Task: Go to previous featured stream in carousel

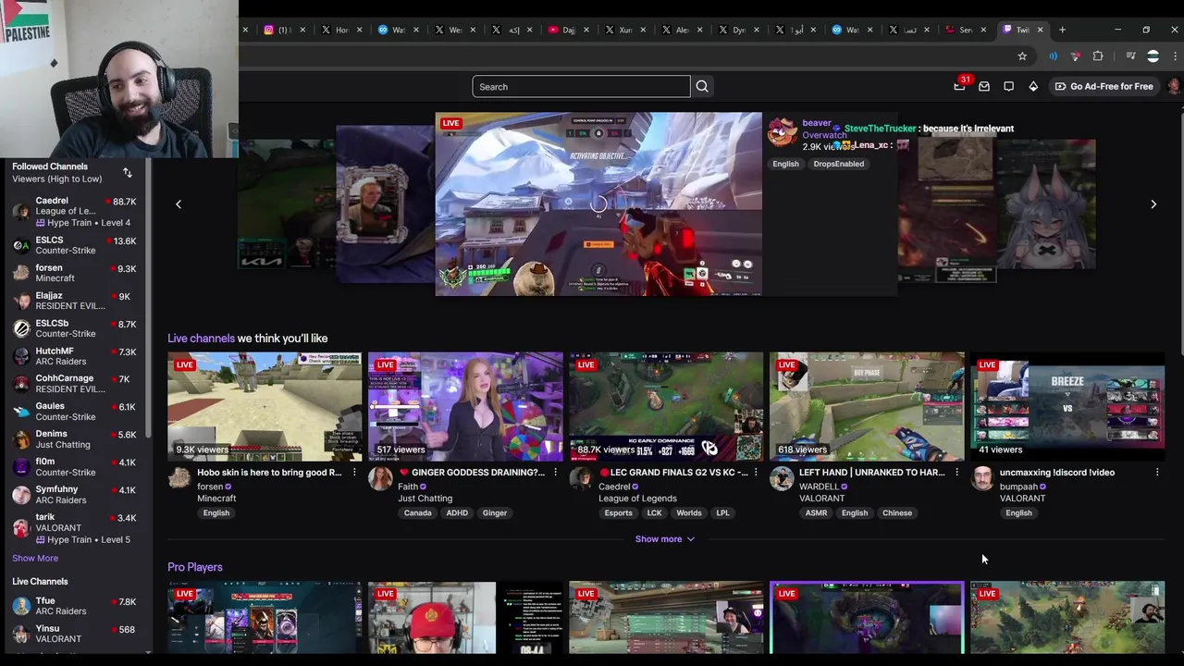Action: point(179,203)
